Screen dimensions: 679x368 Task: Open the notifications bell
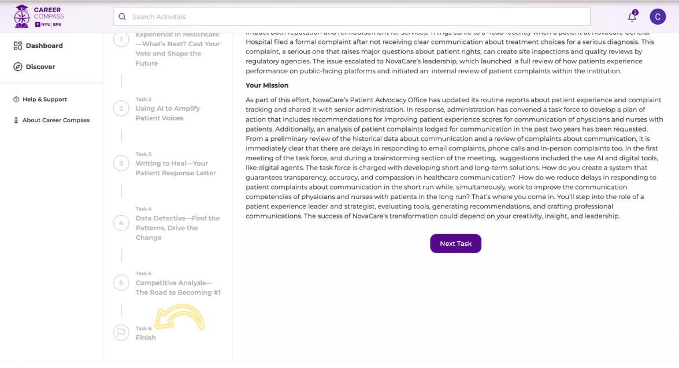(x=632, y=17)
